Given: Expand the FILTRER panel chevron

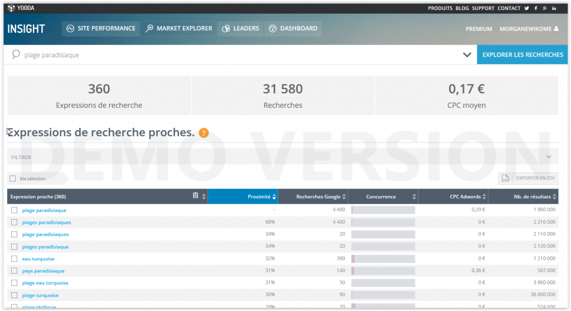Looking at the screenshot, I should point(549,157).
